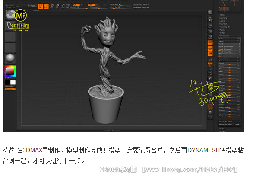Viewport: 253px width, 177px height.
Task: Click the Move icon below Frame
Action: [x=210, y=79]
